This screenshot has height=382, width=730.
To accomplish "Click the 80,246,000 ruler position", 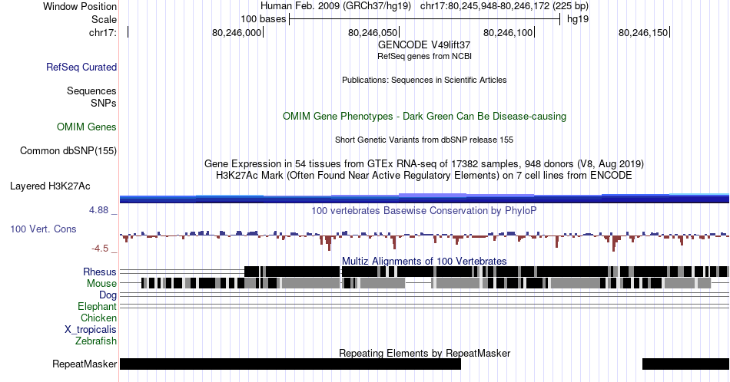I will coord(237,32).
